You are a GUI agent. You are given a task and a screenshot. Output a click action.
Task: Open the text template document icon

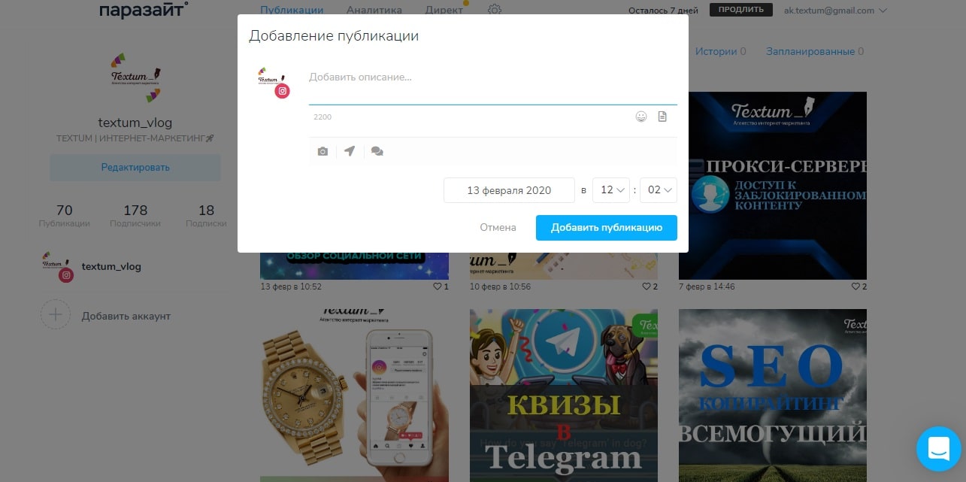coord(662,117)
